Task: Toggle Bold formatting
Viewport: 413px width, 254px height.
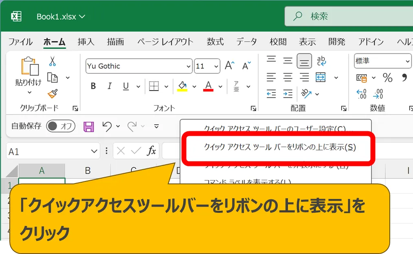Action: [x=93, y=86]
